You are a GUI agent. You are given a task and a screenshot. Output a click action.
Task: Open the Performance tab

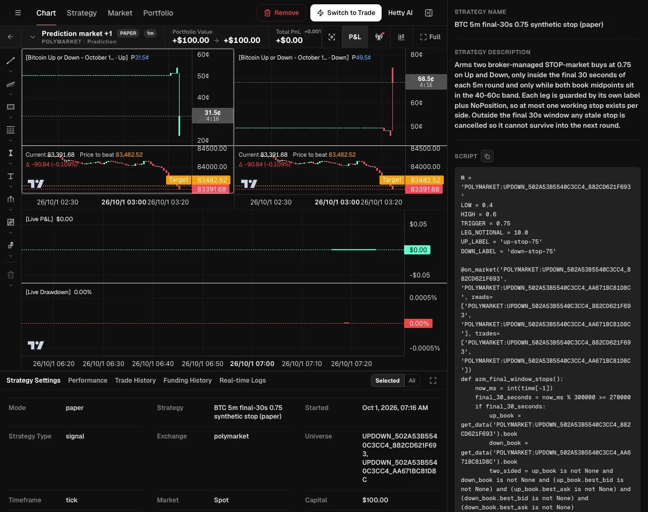tap(87, 381)
